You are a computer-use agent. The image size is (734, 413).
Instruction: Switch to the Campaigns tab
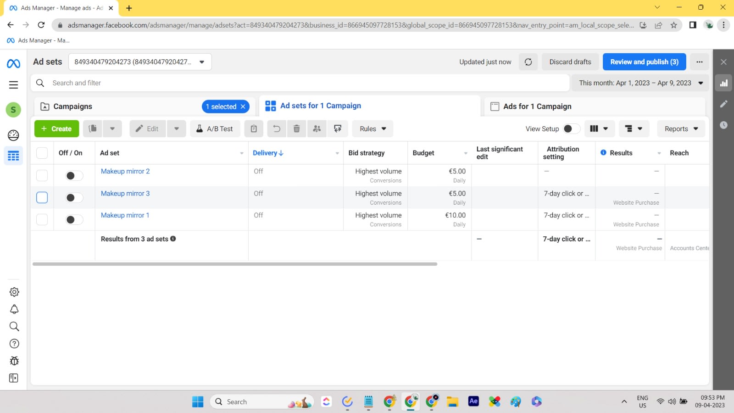point(72,106)
